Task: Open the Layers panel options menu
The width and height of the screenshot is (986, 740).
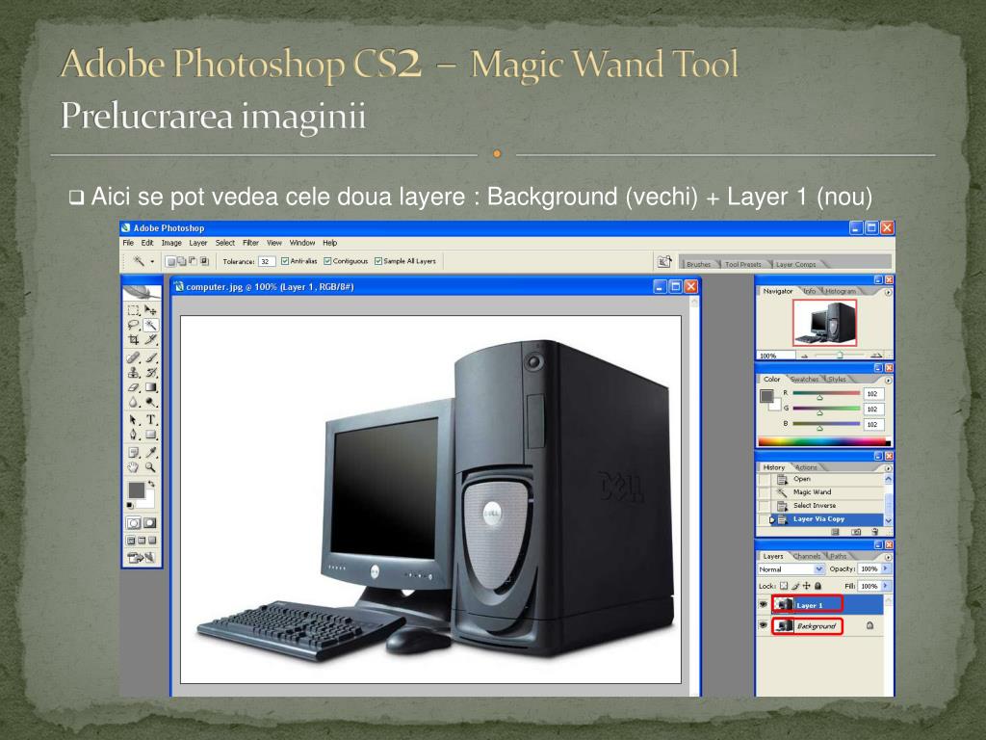Action: 888,557
